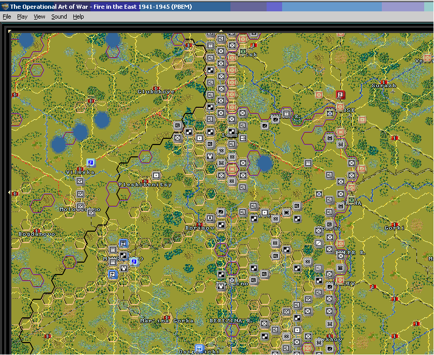Select the blue counter at the top of the Minsk stack
This screenshot has height=355, width=434.
(x=123, y=244)
